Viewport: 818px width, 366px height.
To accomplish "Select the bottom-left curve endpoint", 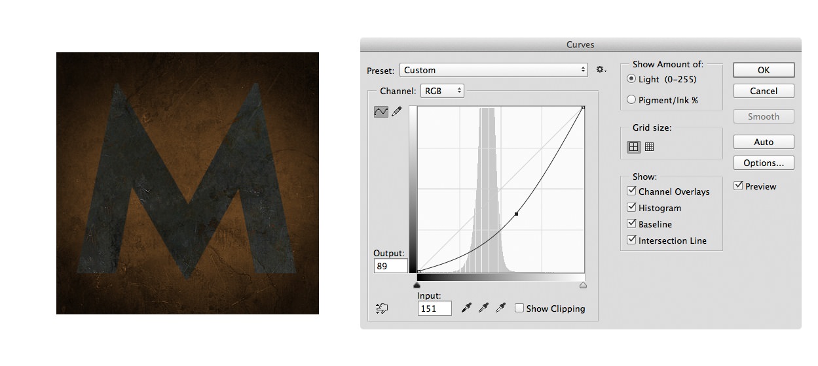I will (418, 271).
